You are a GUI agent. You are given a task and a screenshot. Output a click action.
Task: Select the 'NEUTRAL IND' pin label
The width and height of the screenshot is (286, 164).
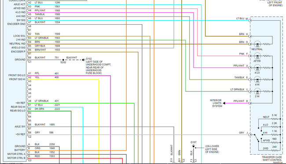point(17,44)
